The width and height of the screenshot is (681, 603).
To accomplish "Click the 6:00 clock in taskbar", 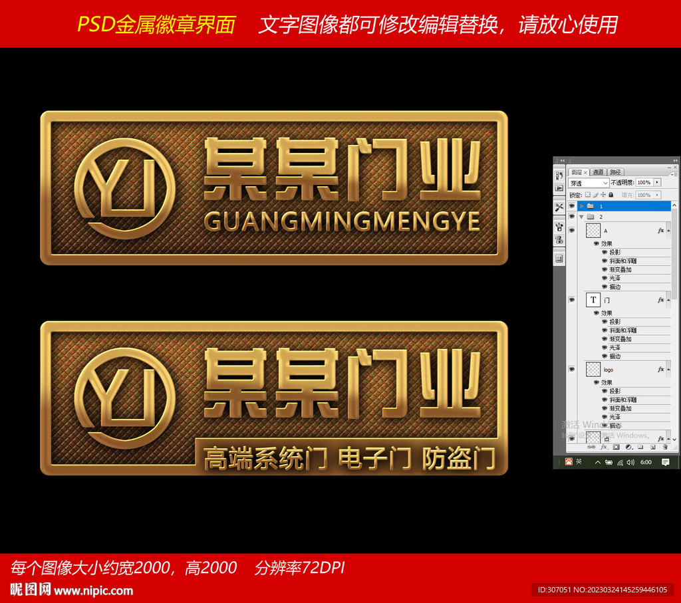I will point(646,462).
